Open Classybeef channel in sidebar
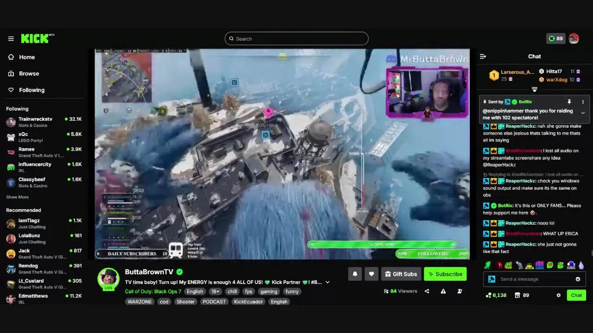This screenshot has height=333, width=593. 44,182
